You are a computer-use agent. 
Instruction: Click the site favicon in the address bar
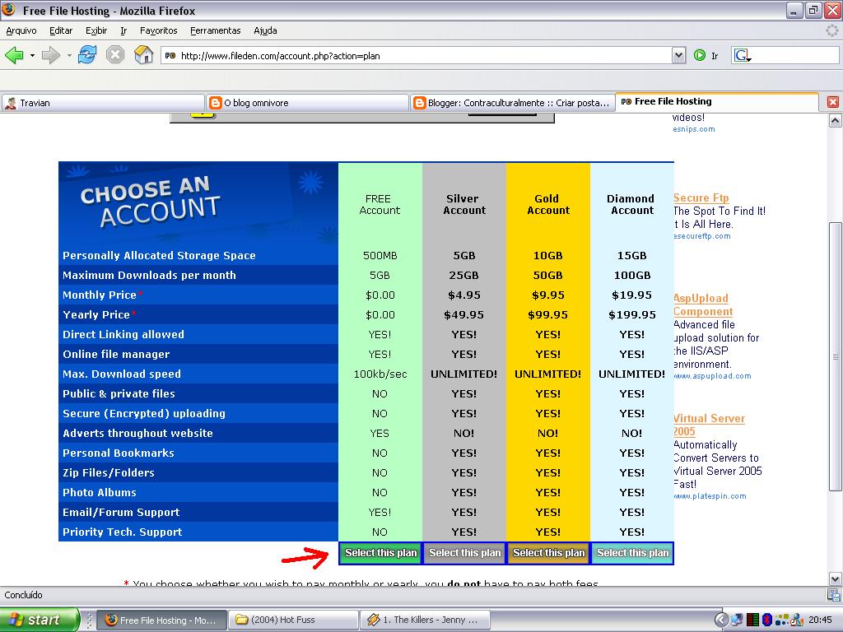170,55
